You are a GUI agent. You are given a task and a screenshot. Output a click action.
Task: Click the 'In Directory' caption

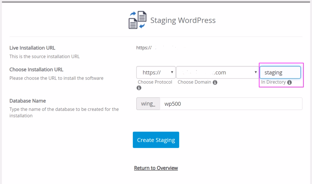(273, 82)
